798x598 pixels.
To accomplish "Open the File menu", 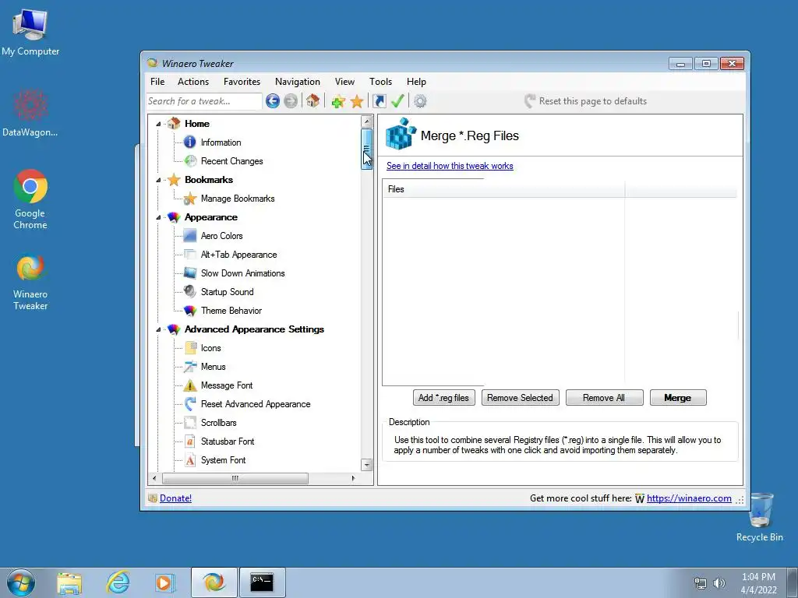I will click(x=157, y=81).
